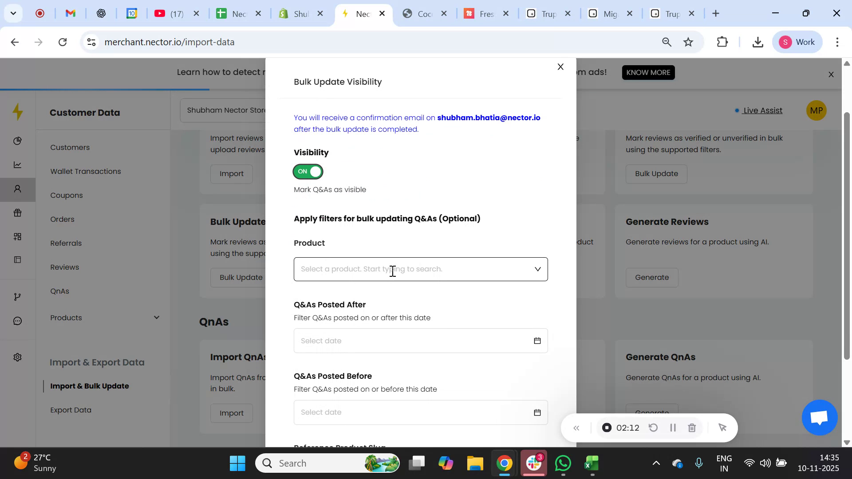Open Nector settings via the gear icon
The width and height of the screenshot is (852, 479).
(x=18, y=357)
